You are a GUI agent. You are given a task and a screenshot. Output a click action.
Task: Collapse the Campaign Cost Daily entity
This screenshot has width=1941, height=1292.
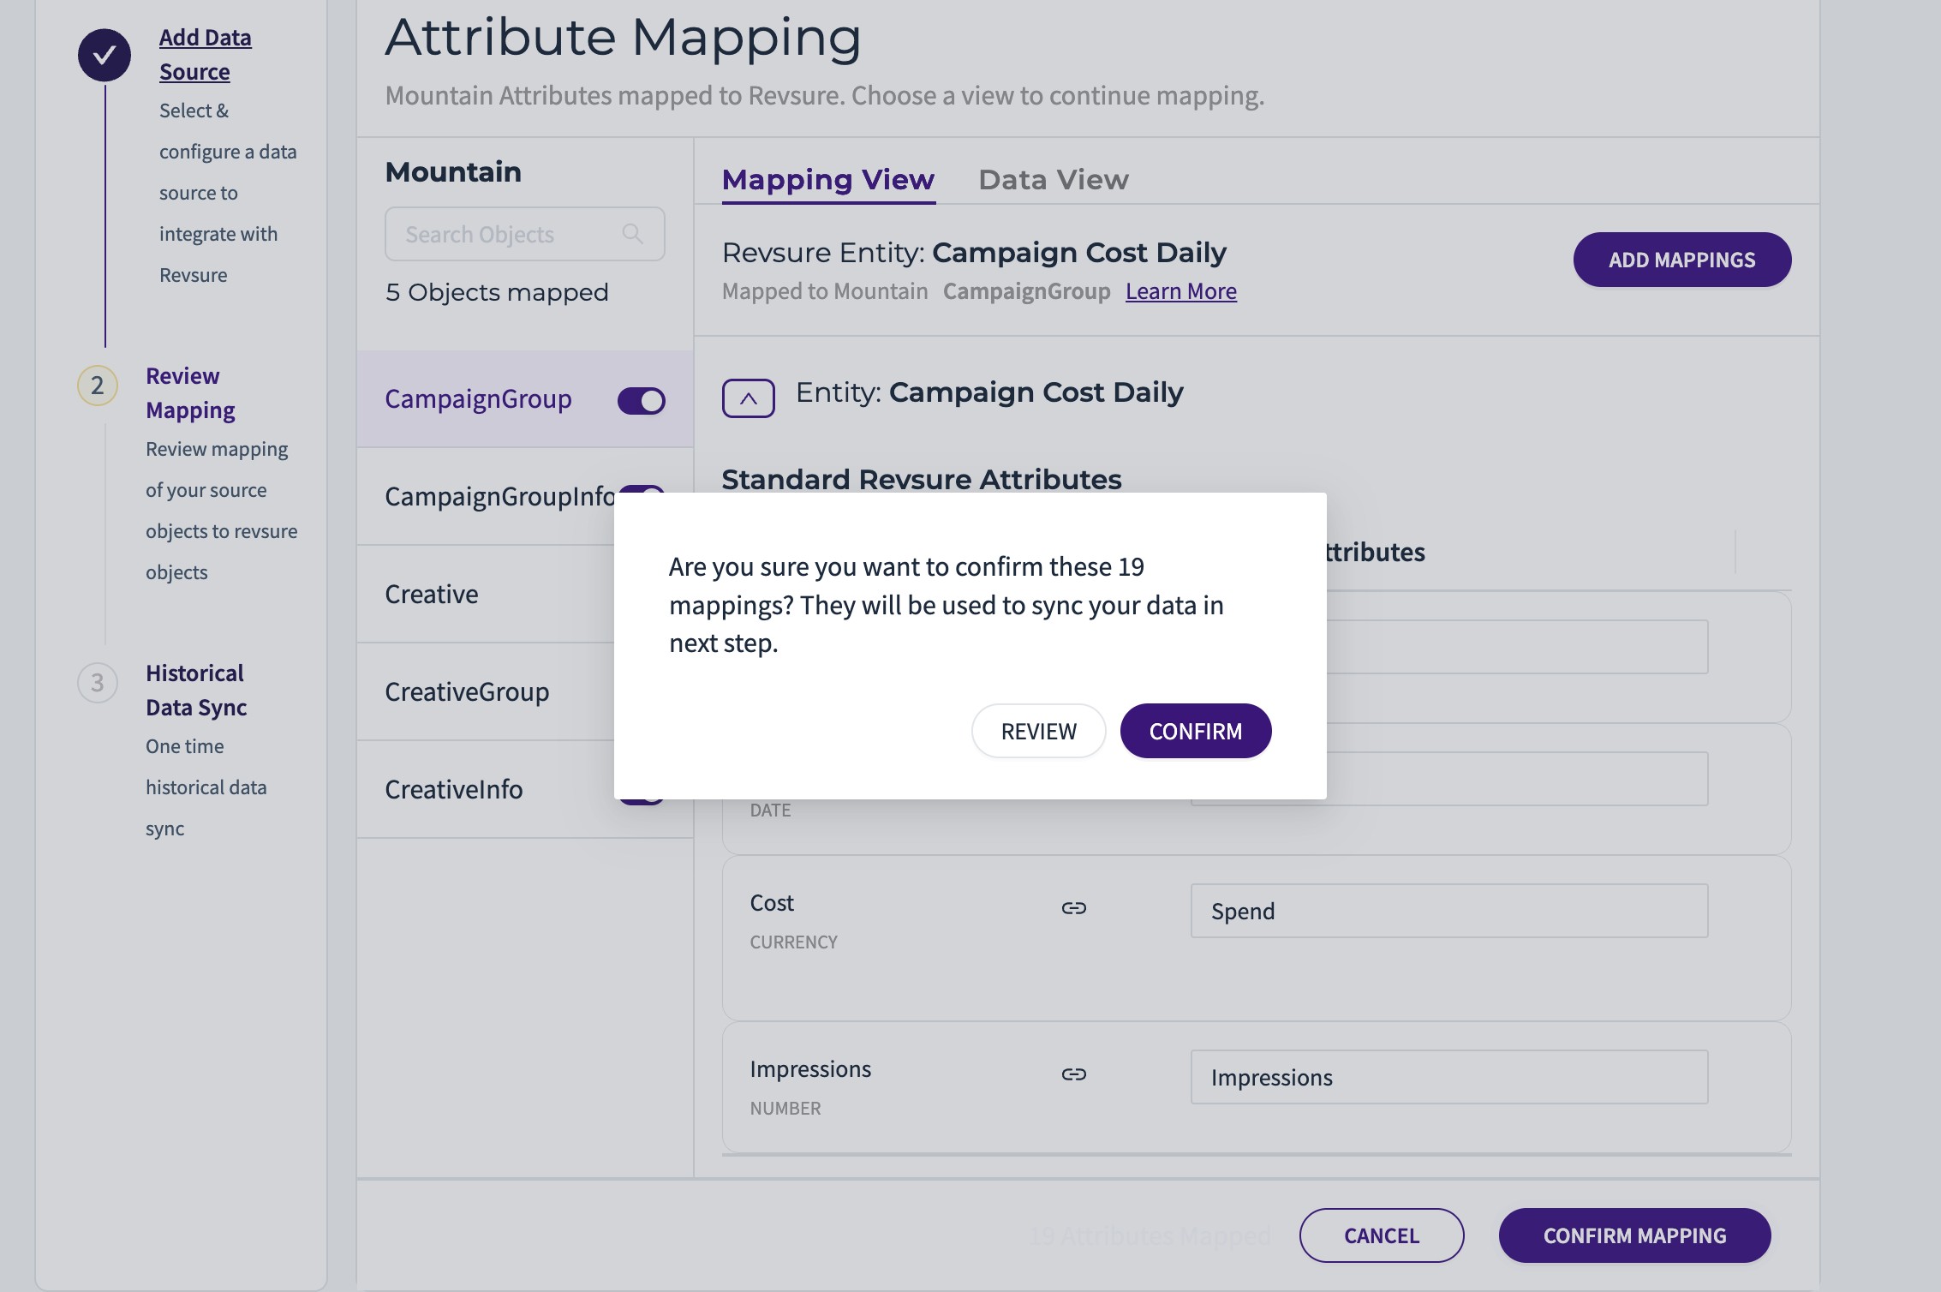748,398
